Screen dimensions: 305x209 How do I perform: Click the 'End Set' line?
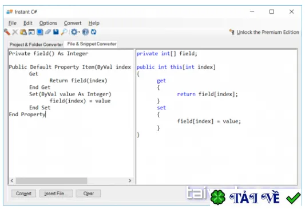pos(39,108)
